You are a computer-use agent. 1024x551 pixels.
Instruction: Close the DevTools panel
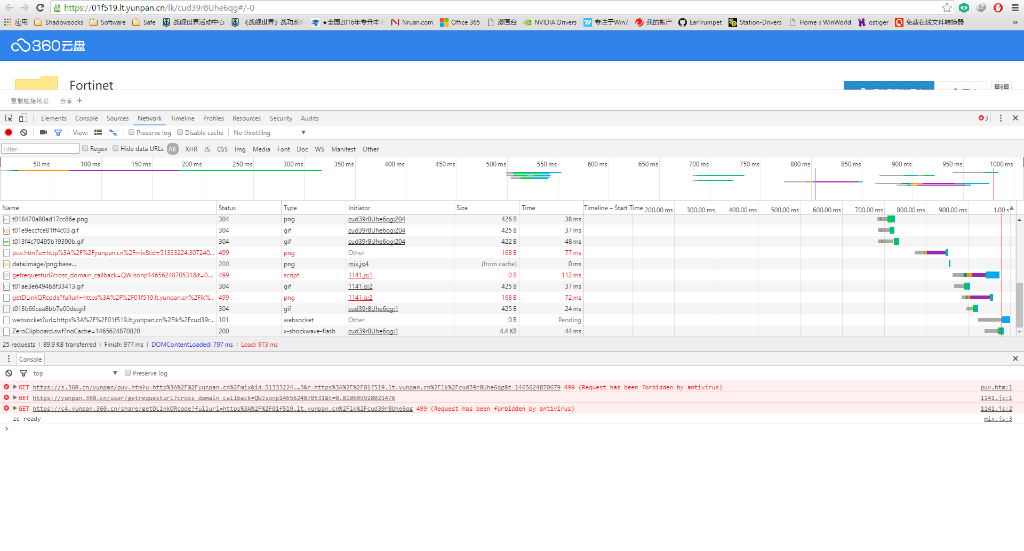point(1015,118)
